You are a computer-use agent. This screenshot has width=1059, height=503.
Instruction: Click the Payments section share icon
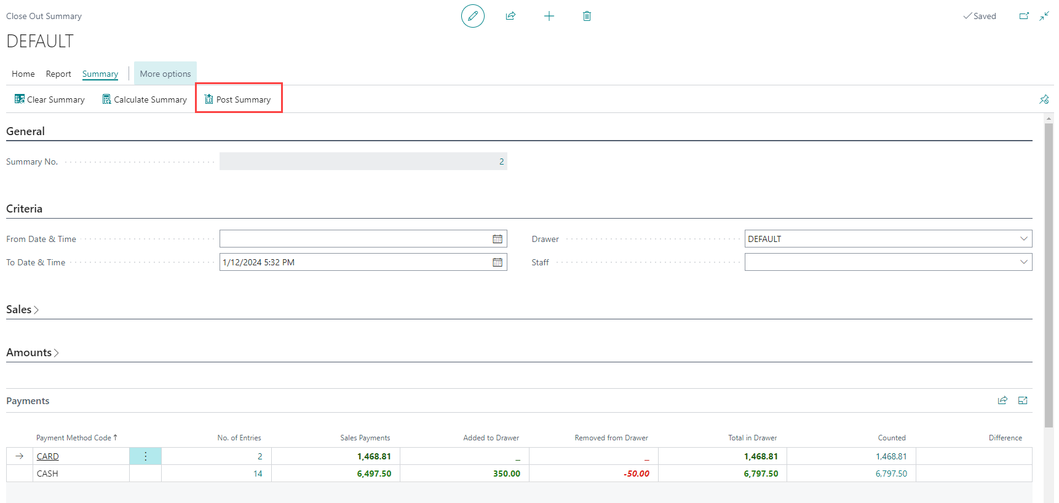click(x=1002, y=400)
